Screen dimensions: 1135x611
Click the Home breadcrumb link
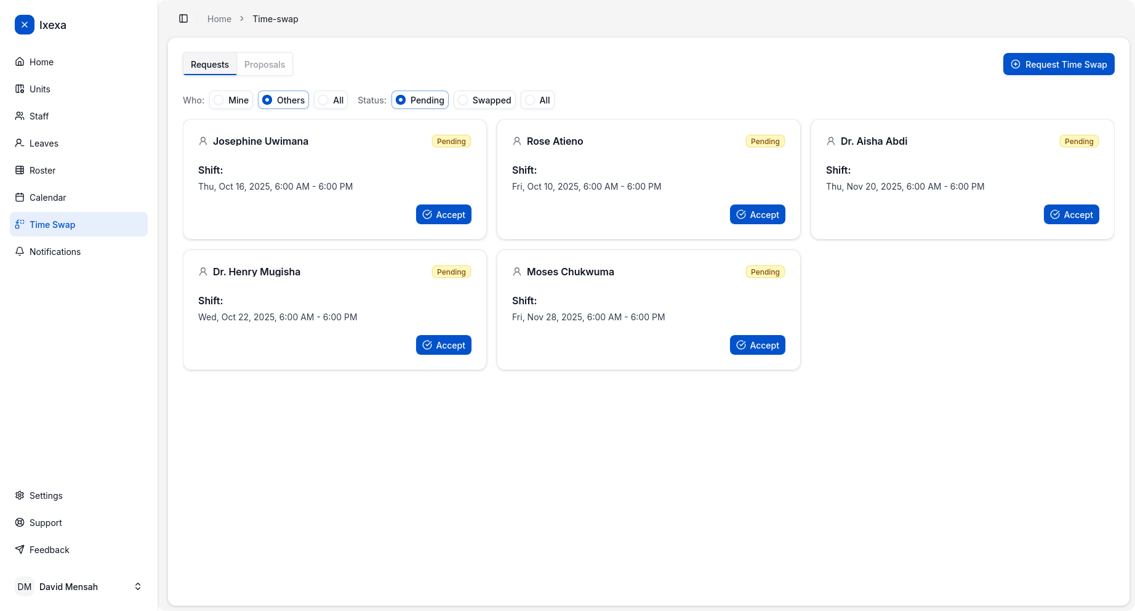[x=219, y=19]
